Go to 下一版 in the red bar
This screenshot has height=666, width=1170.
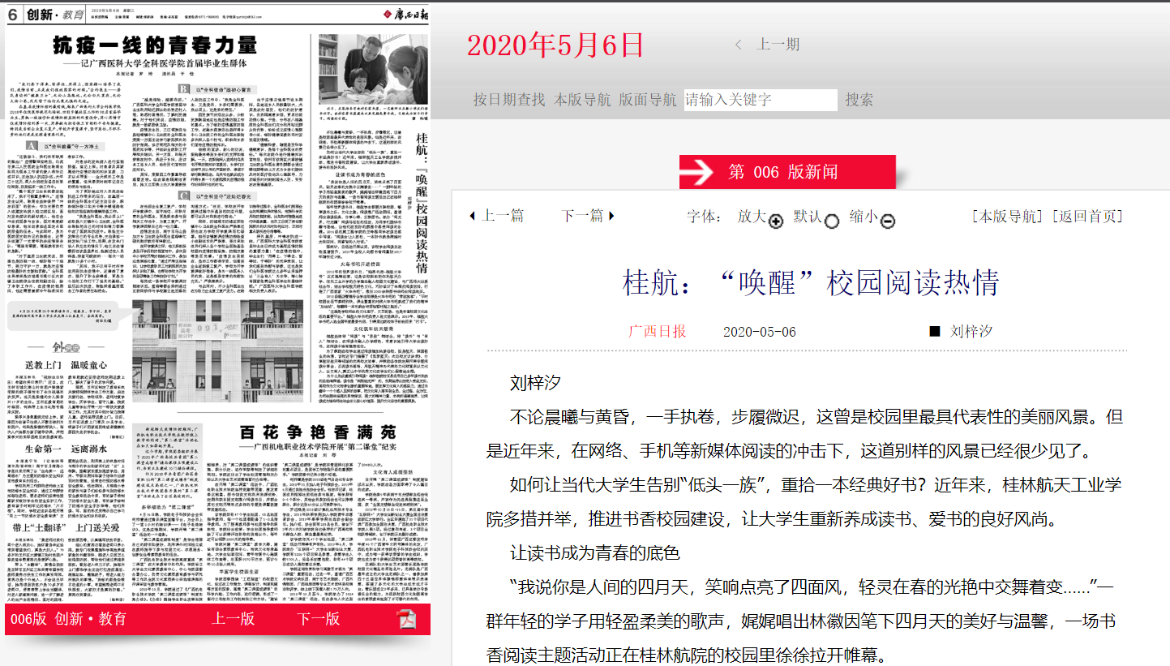(x=318, y=619)
